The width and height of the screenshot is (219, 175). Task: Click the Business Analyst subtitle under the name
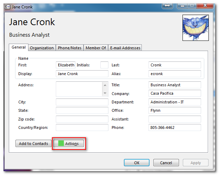tap(29, 35)
